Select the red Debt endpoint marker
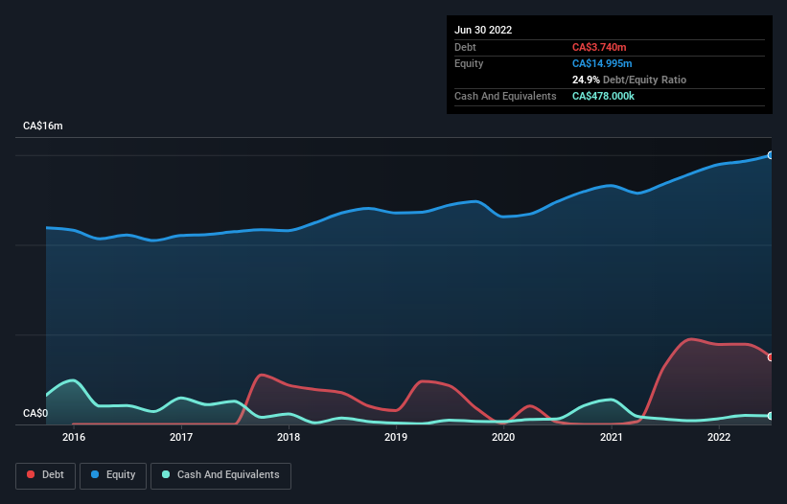The image size is (787, 504). pyautogui.click(x=771, y=357)
